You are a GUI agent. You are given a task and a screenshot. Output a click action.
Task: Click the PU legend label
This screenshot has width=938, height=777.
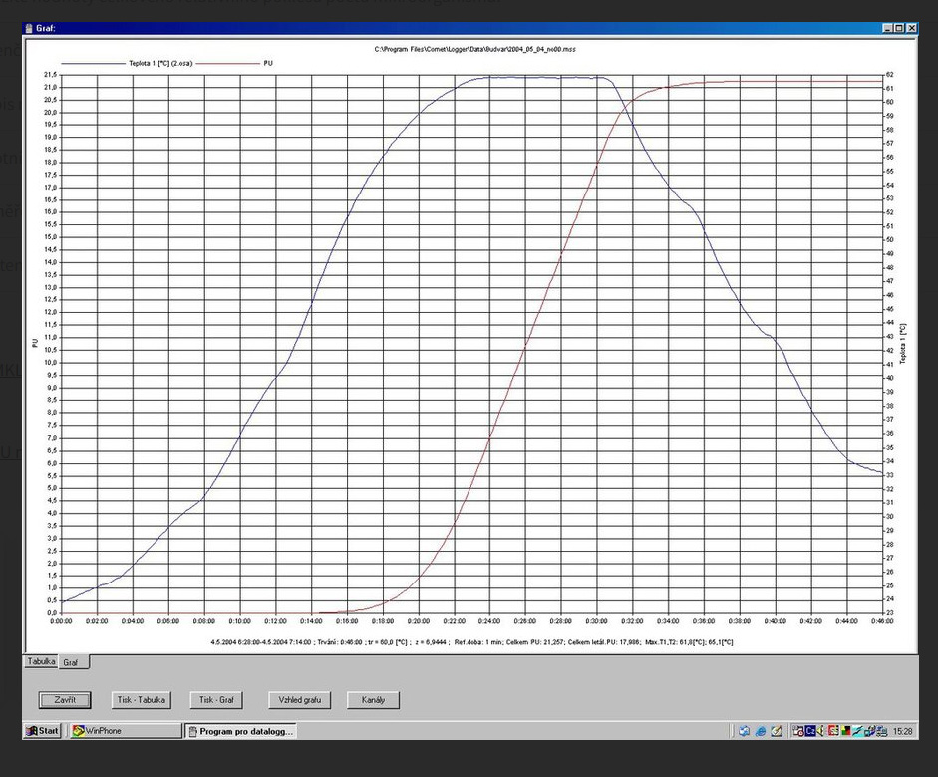pos(268,63)
